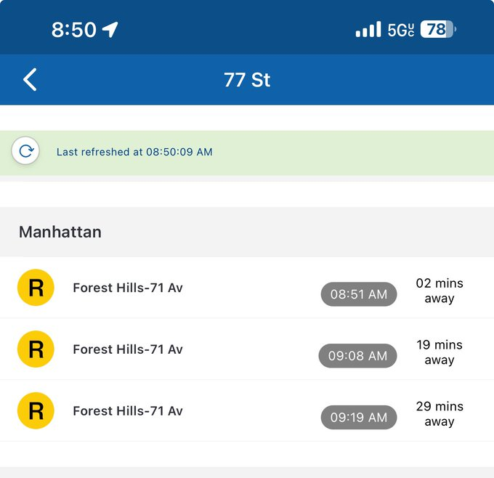Open third Forest Hills-71 Av train row

click(247, 410)
